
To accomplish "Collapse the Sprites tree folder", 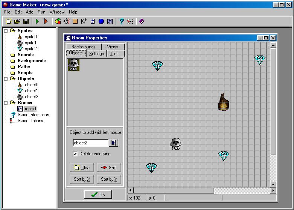I will 6,31.
